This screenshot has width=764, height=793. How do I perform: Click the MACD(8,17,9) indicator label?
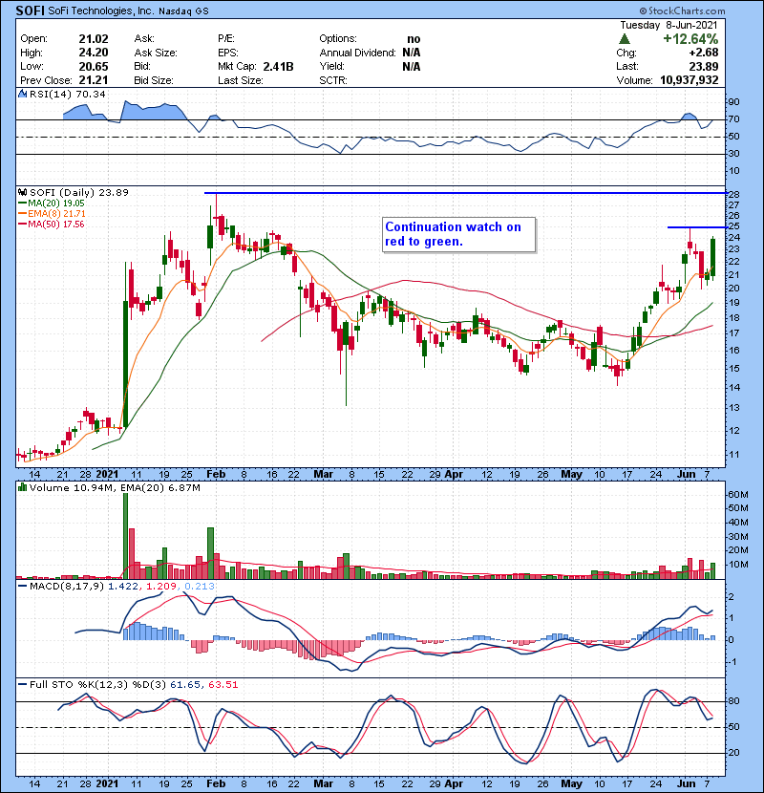[x=67, y=587]
